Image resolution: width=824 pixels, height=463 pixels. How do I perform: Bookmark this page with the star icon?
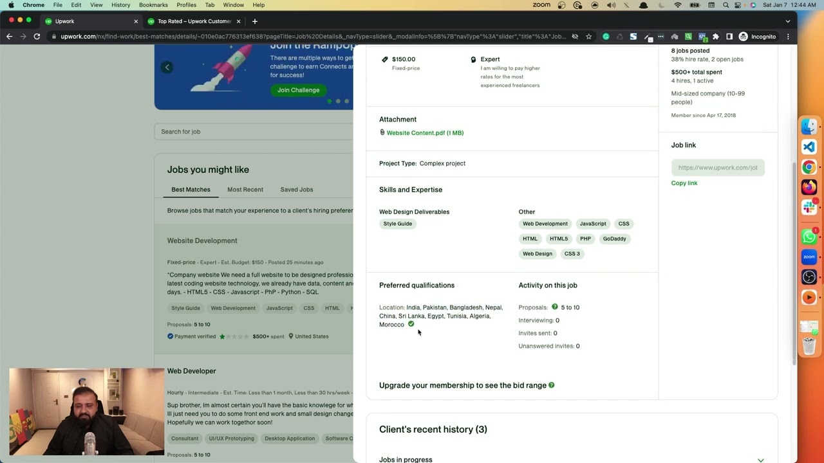(x=588, y=37)
